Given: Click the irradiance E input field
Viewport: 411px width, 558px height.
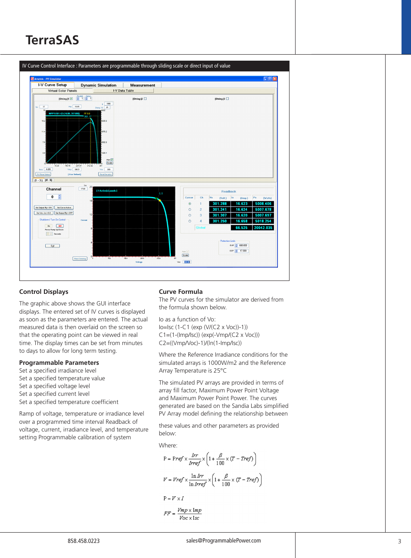Looking at the screenshot, I should point(109,104).
